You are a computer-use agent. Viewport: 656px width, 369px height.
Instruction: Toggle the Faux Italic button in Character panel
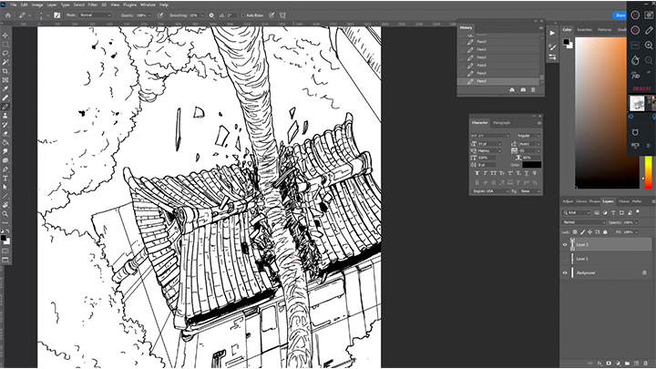(486, 173)
